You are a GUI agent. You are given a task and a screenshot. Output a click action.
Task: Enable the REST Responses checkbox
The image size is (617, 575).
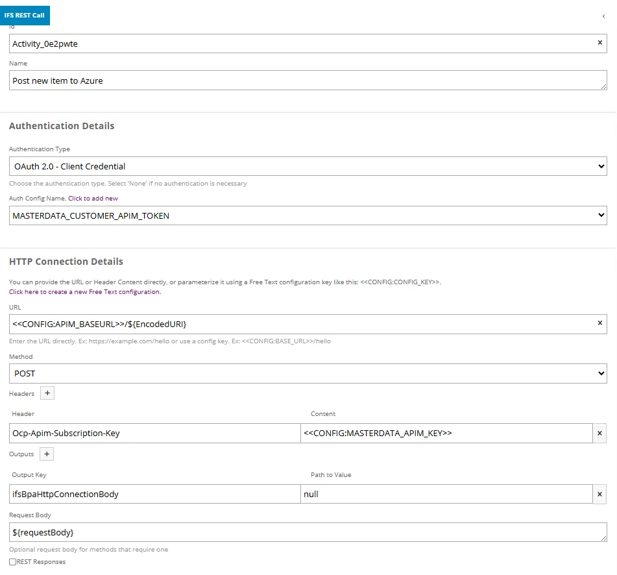pyautogui.click(x=13, y=562)
